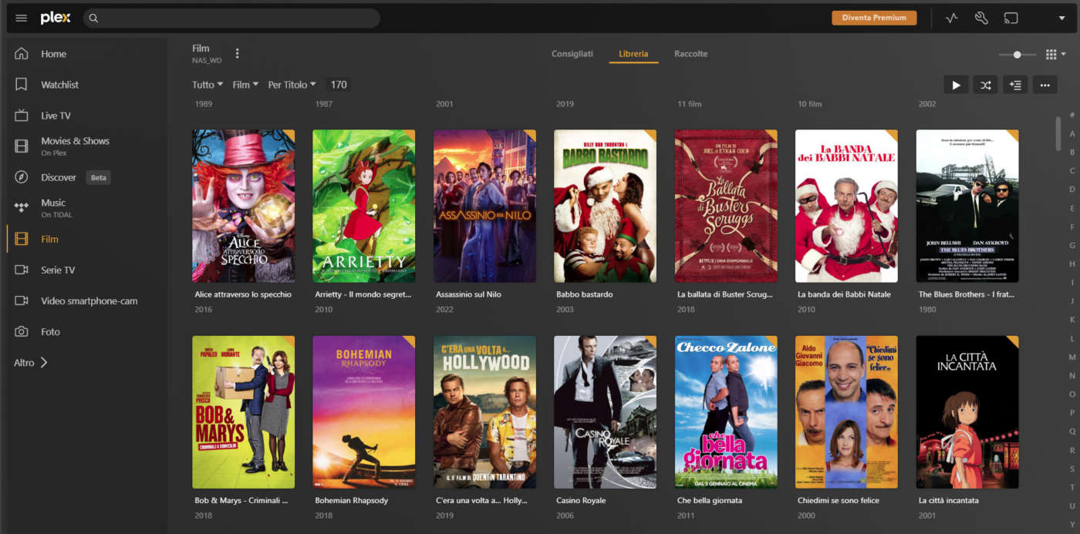The width and height of the screenshot is (1080, 534).
Task: Click the search input field
Action: pyautogui.click(x=231, y=18)
